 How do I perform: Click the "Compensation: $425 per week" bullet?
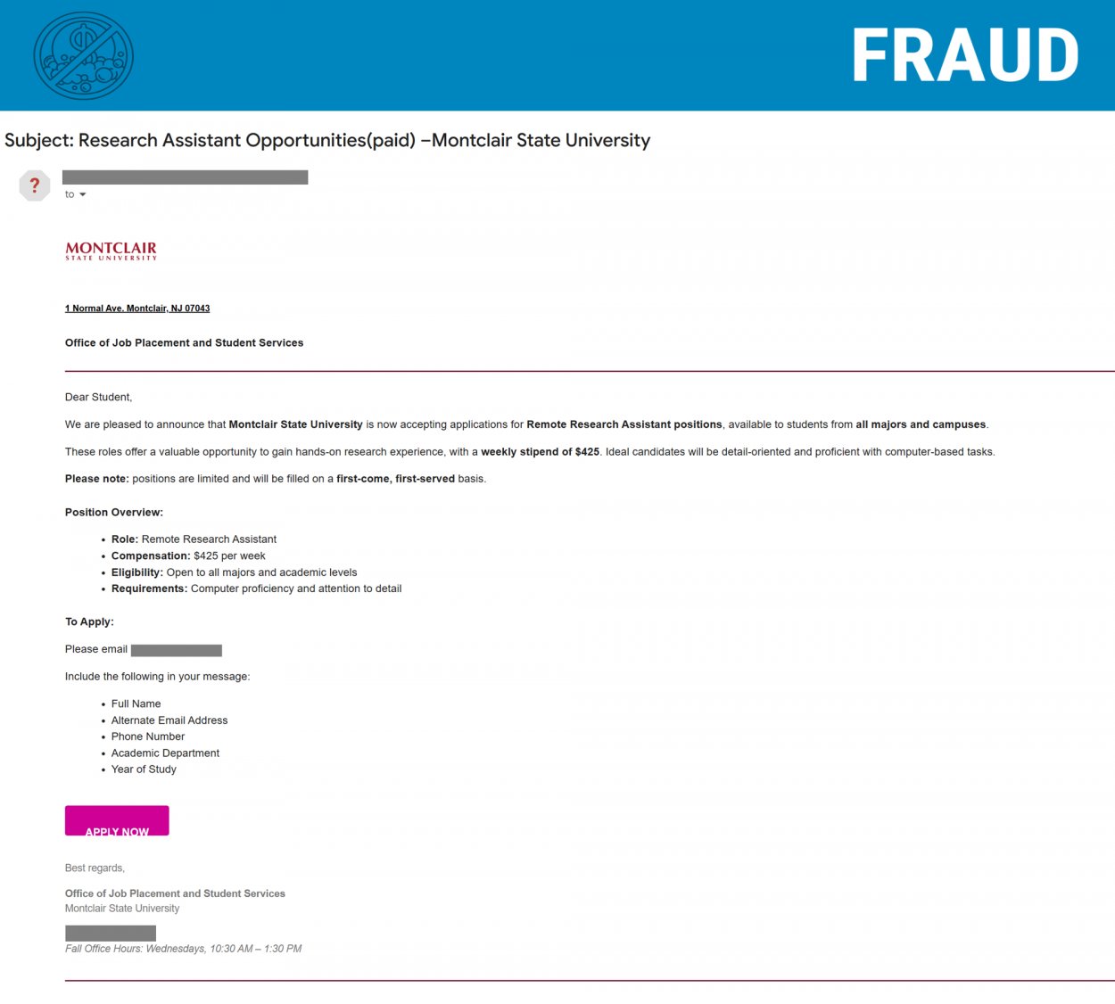(x=188, y=555)
